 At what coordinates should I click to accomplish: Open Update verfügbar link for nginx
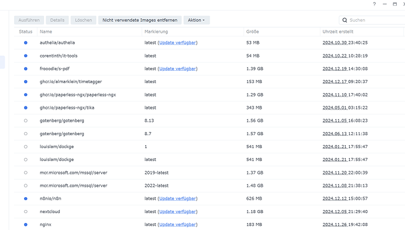[x=177, y=225]
